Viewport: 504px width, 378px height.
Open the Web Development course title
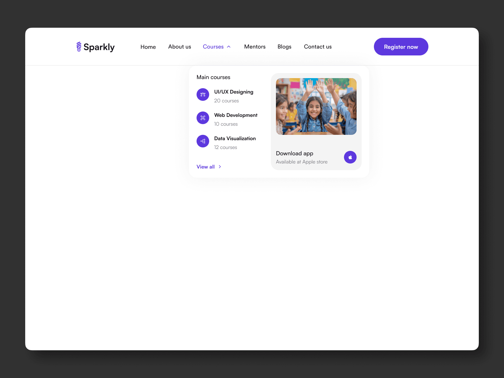[x=236, y=115]
